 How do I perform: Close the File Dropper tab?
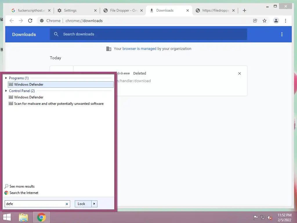pyautogui.click(x=142, y=10)
